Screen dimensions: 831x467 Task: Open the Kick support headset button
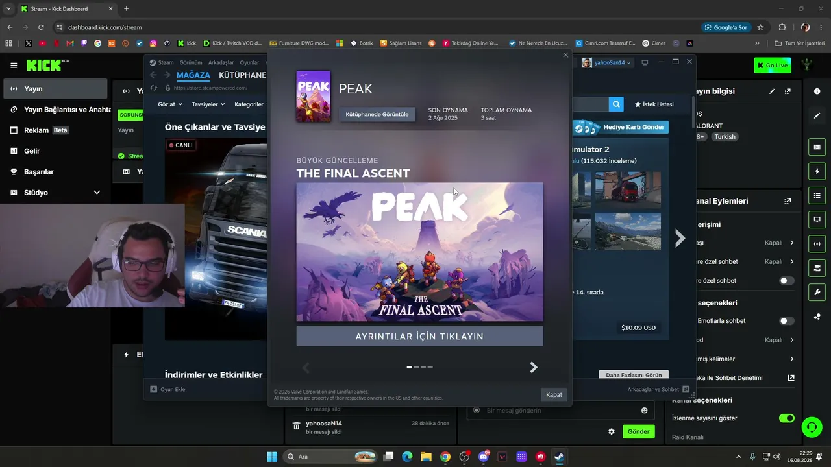click(812, 427)
